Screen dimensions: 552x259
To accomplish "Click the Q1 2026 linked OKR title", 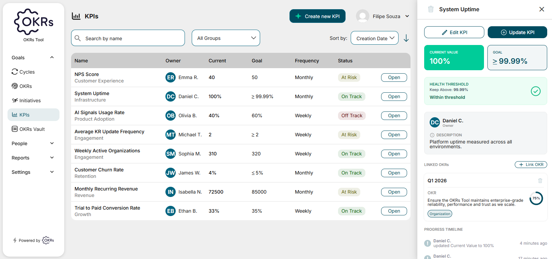I will pos(437,181).
